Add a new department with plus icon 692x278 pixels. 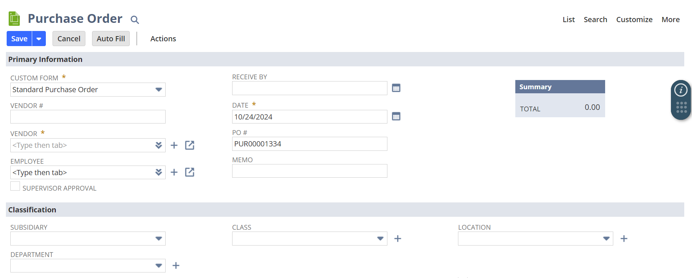[176, 265]
